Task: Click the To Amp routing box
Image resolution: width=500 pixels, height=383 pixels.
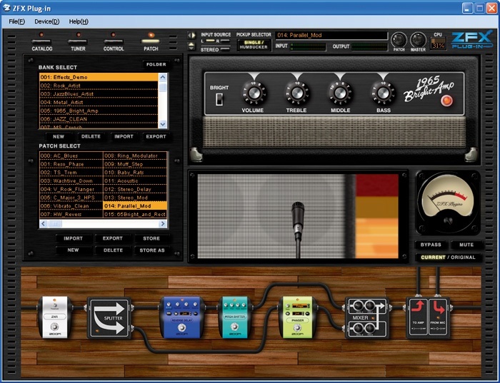Action: pyautogui.click(x=418, y=317)
